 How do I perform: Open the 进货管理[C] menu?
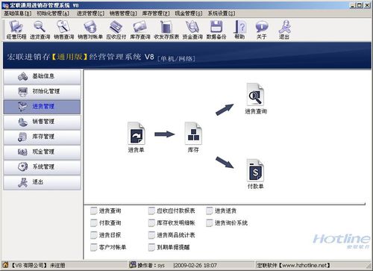click(x=90, y=13)
